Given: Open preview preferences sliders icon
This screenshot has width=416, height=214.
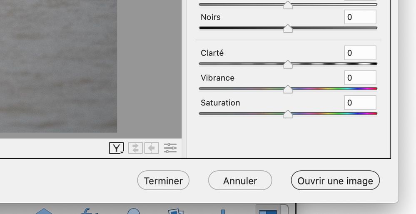Looking at the screenshot, I should click(170, 148).
